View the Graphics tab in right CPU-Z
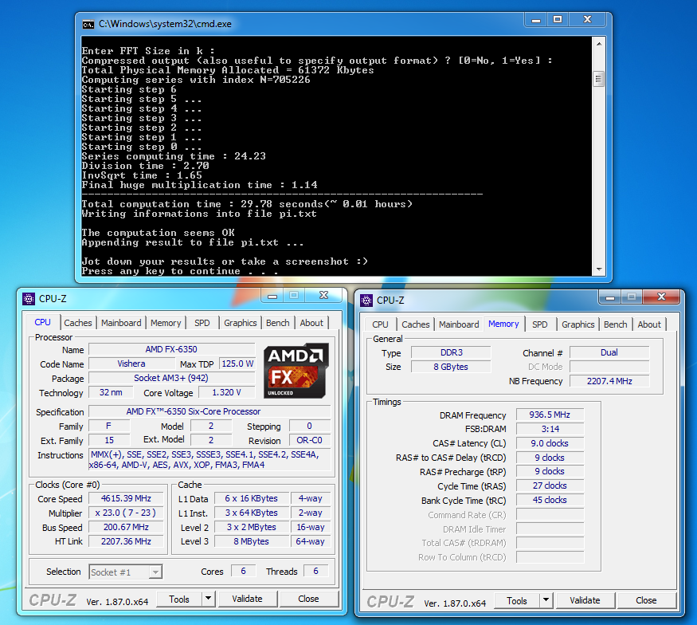Image resolution: width=697 pixels, height=625 pixels. point(578,324)
